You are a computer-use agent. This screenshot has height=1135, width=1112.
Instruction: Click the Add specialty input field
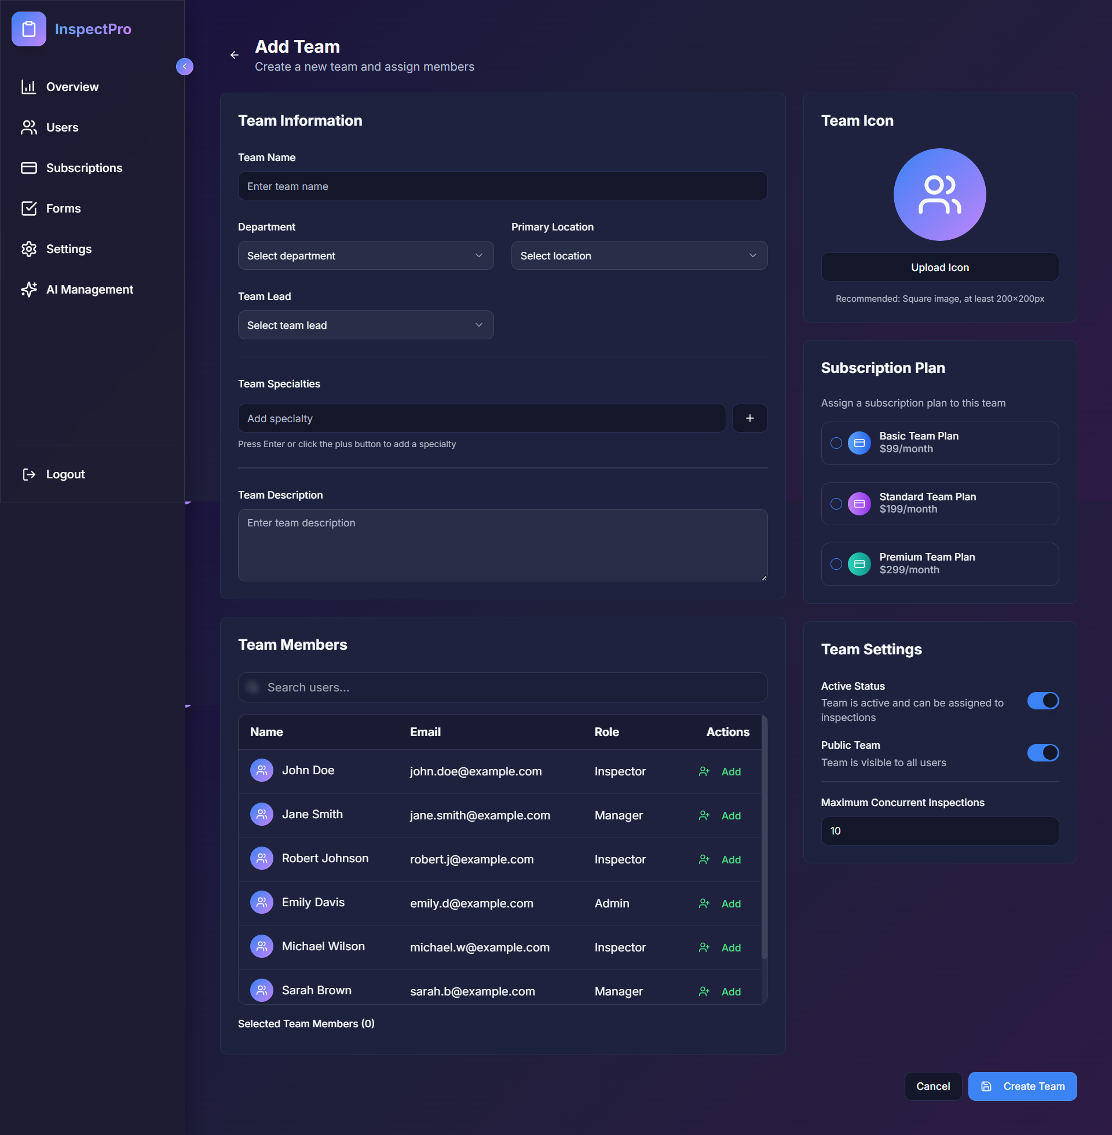[482, 418]
